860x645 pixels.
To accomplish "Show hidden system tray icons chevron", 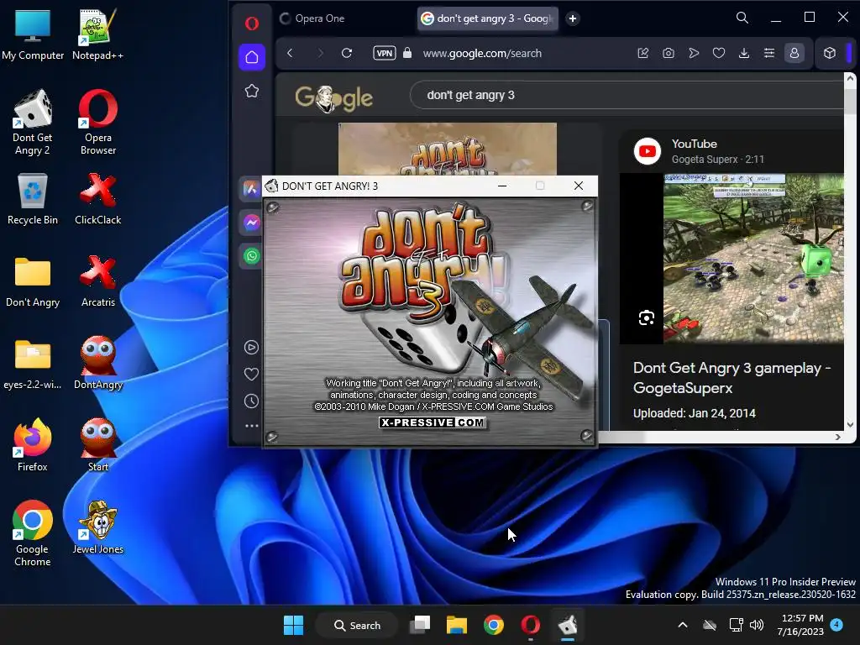I will (x=682, y=625).
